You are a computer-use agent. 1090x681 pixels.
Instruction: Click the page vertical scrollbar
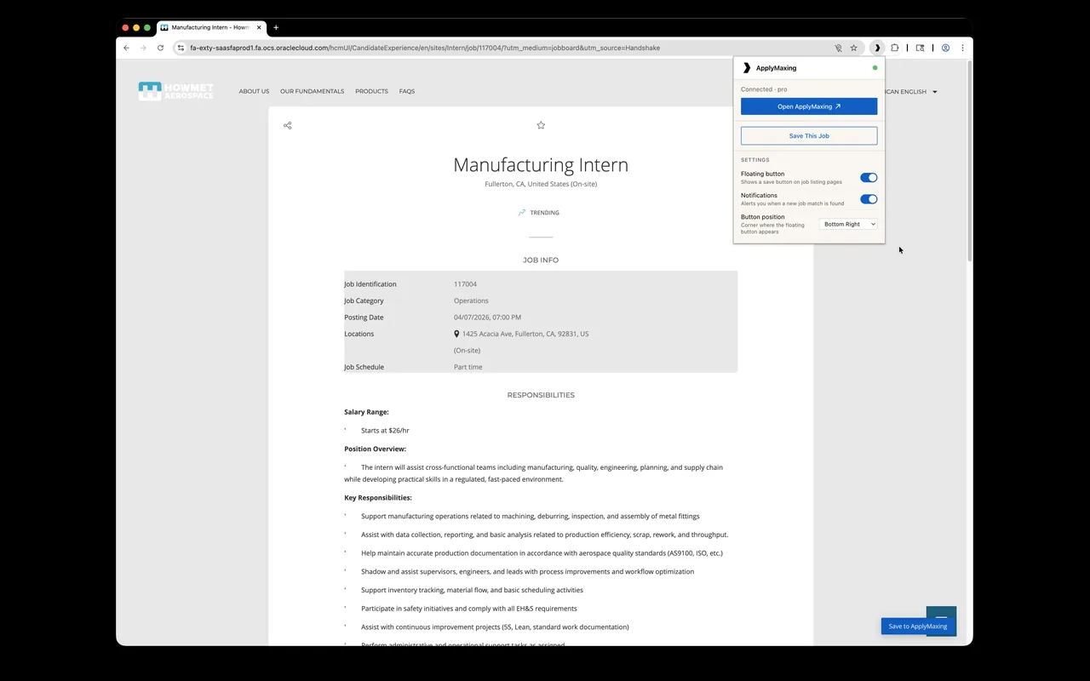pyautogui.click(x=969, y=162)
